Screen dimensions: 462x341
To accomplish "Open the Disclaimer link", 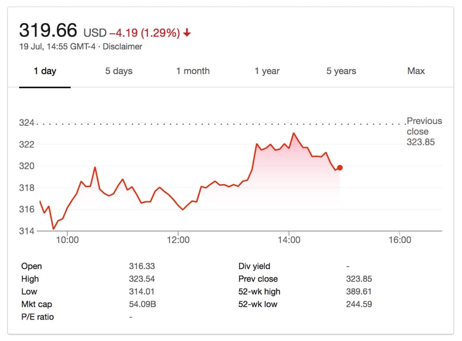I will (122, 46).
